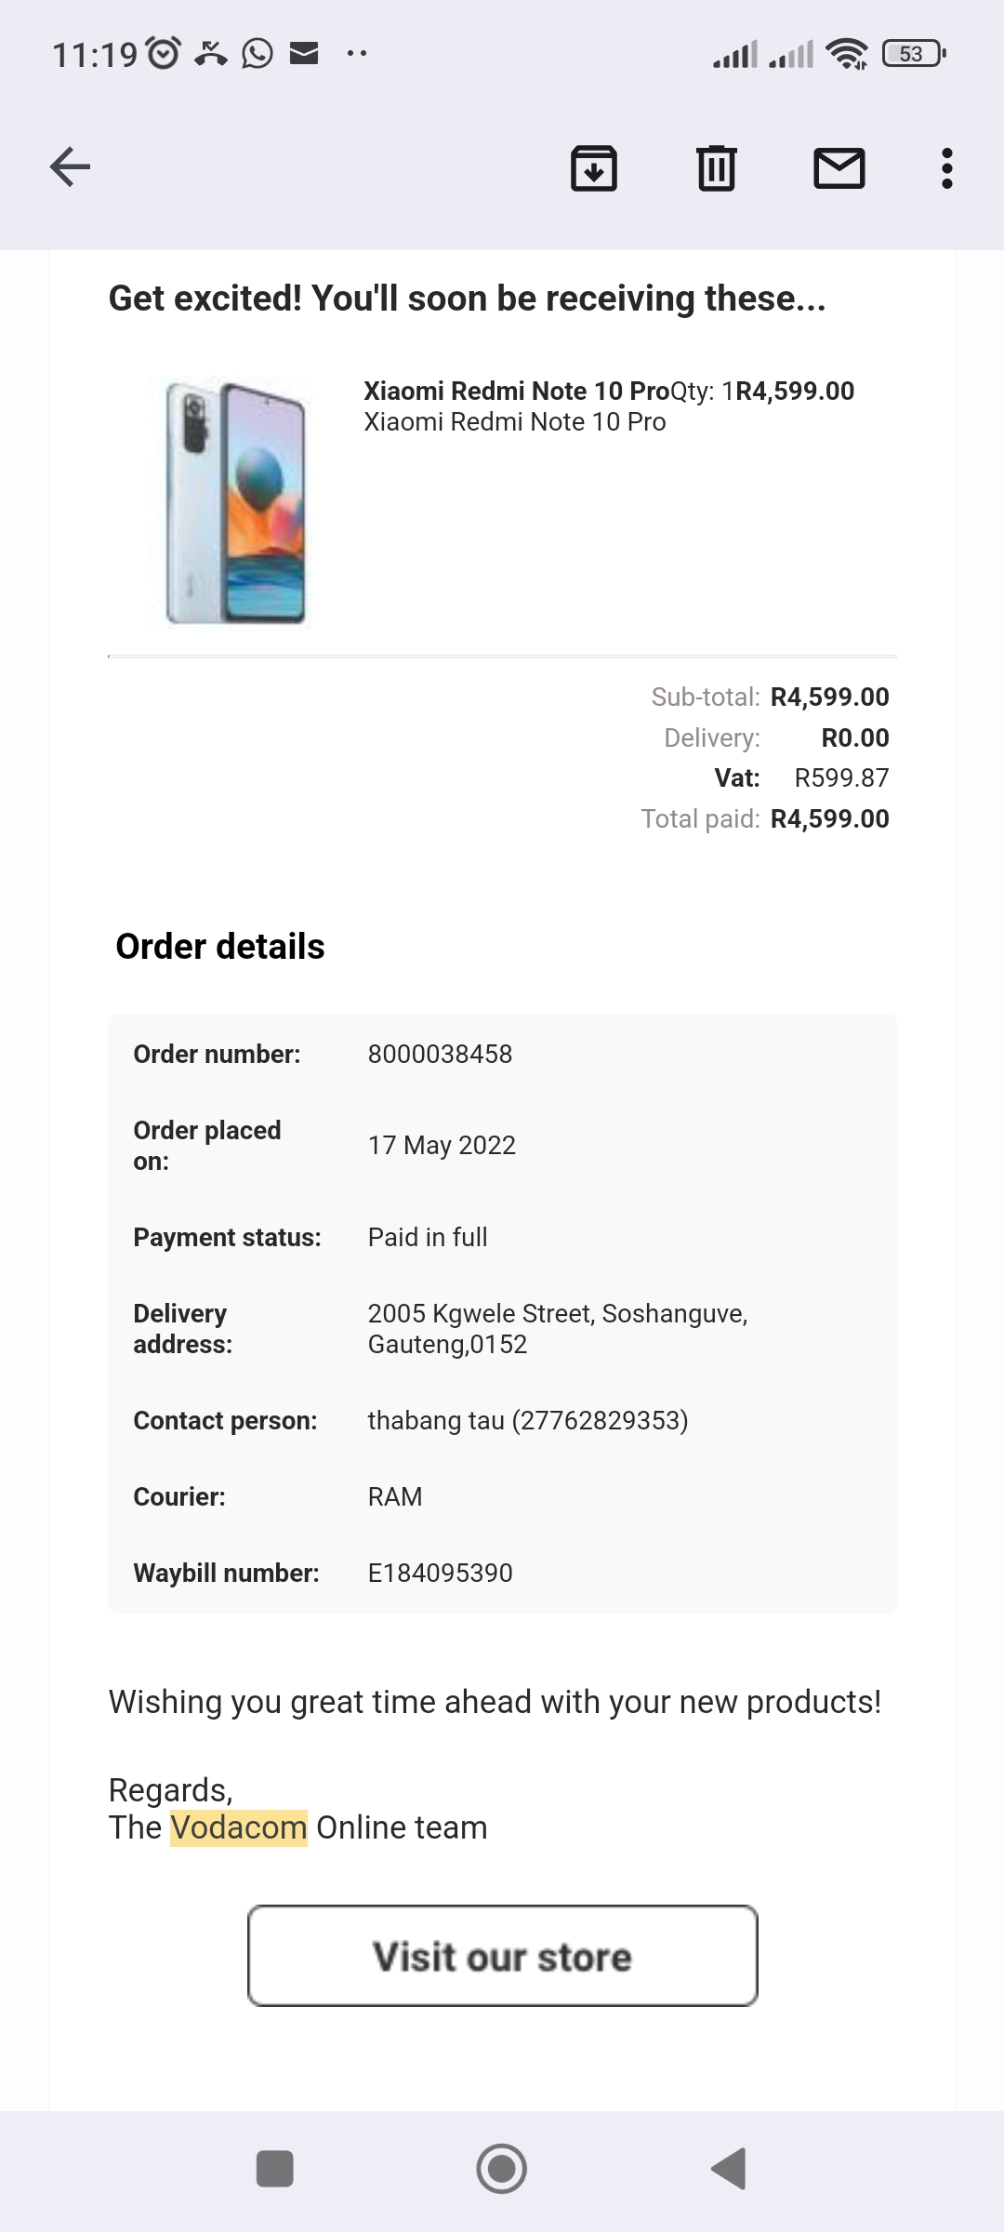Tap the battery indicator showing 53
The image size is (1004, 2232).
click(912, 54)
